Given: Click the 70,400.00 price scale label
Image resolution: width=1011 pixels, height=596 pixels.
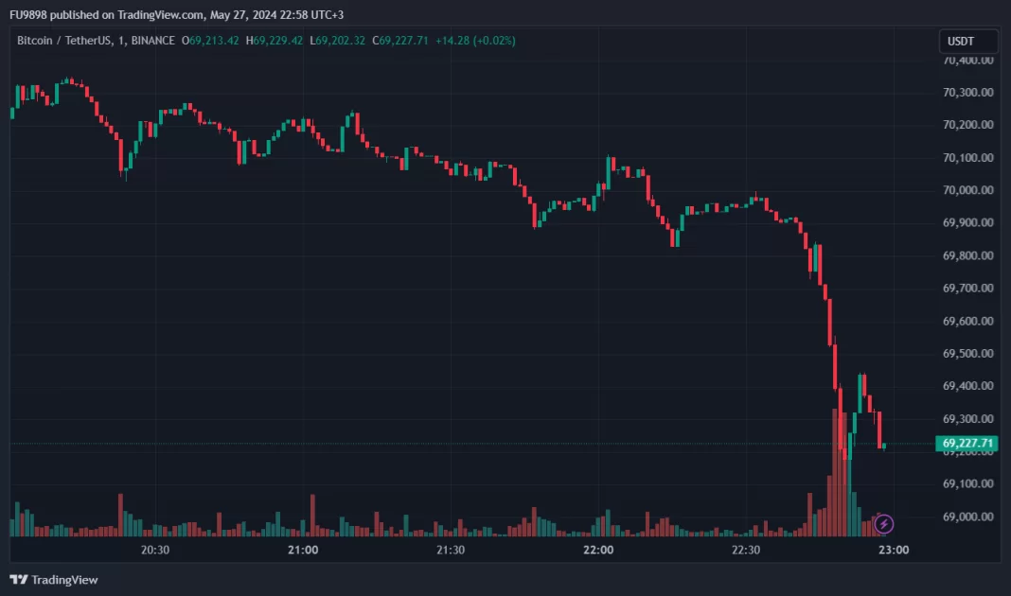Looking at the screenshot, I should click(x=967, y=60).
